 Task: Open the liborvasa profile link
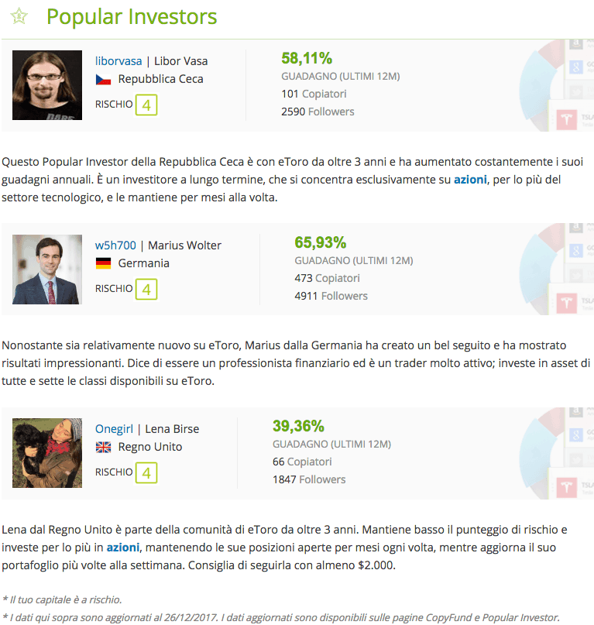pyautogui.click(x=118, y=61)
